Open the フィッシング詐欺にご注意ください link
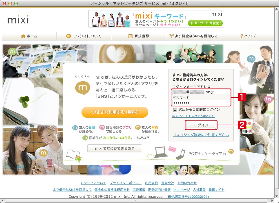Image resolution: width=279 pixels, height=203 pixels. [x=201, y=135]
